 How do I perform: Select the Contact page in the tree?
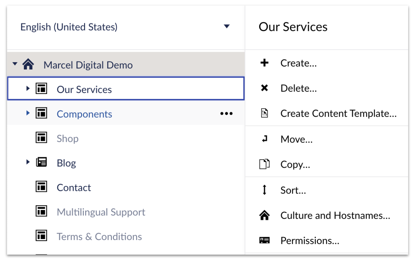coord(74,187)
